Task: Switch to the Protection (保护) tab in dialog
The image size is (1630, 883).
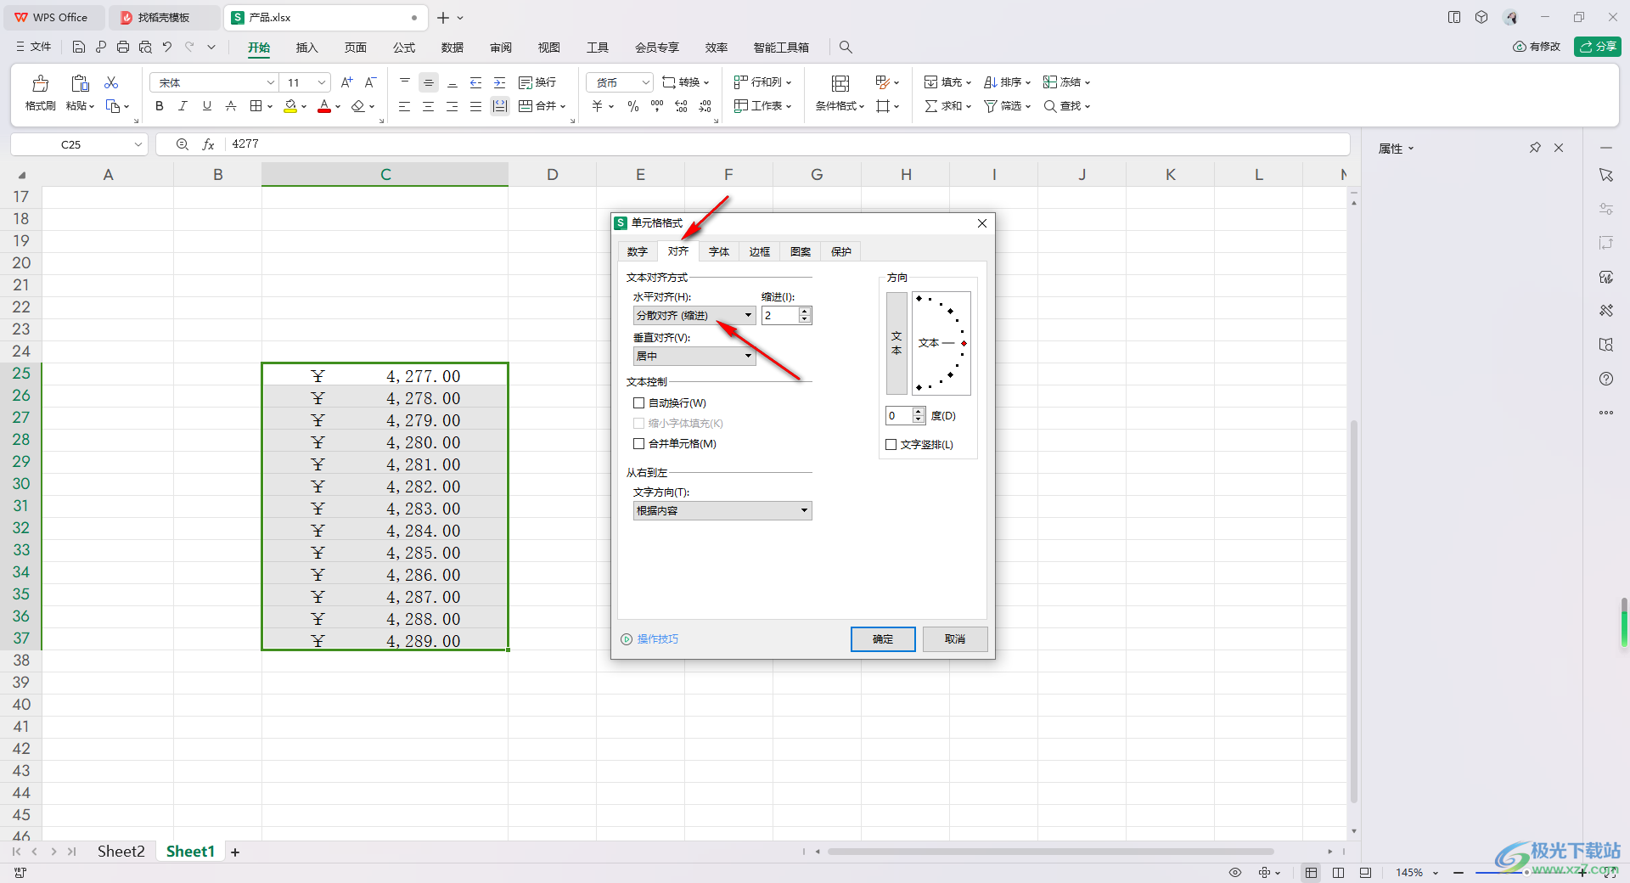Action: (x=841, y=252)
